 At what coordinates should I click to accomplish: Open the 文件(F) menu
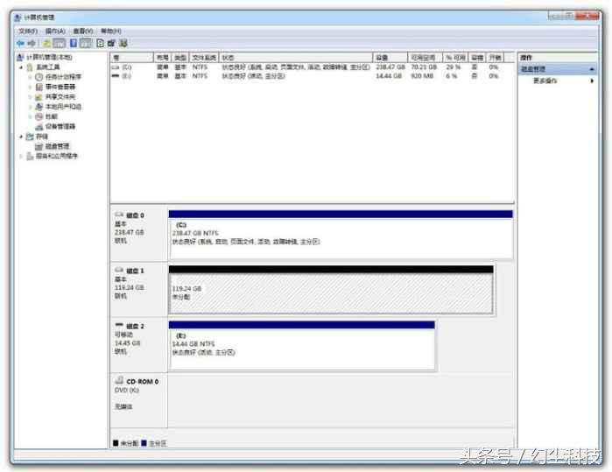(x=27, y=31)
